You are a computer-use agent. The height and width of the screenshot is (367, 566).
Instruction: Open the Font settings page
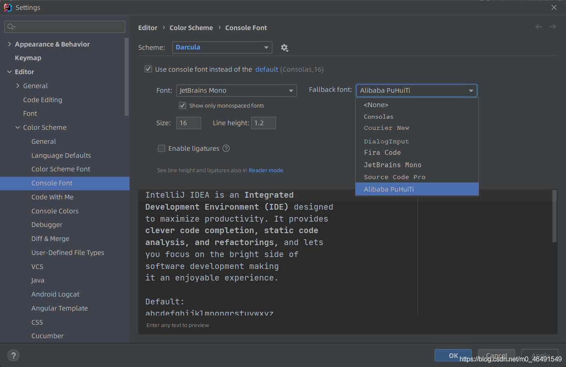coord(30,113)
